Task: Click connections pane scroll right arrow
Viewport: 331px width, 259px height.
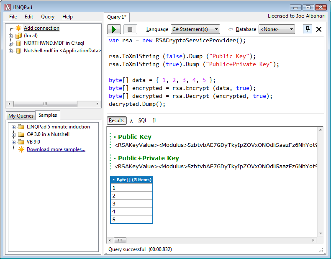Action: pos(97,104)
